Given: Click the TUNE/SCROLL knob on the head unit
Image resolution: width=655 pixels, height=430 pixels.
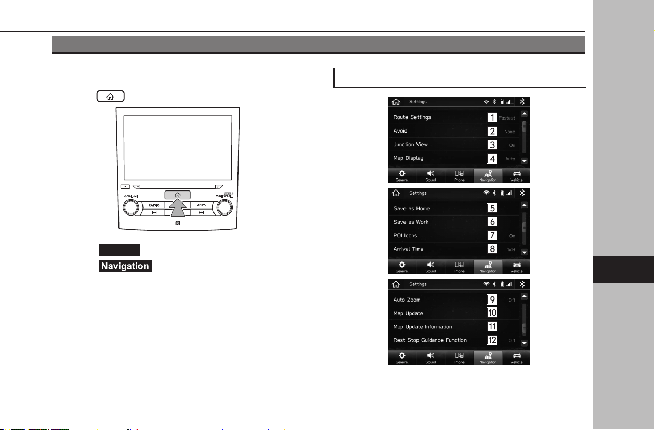Looking at the screenshot, I should click(223, 208).
